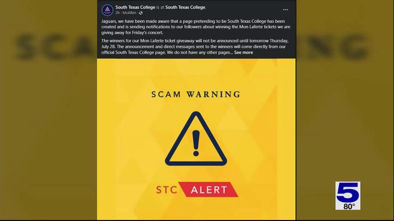Click the paragraph about July 28 winners
This screenshot has height=221, width=394.
click(195, 47)
